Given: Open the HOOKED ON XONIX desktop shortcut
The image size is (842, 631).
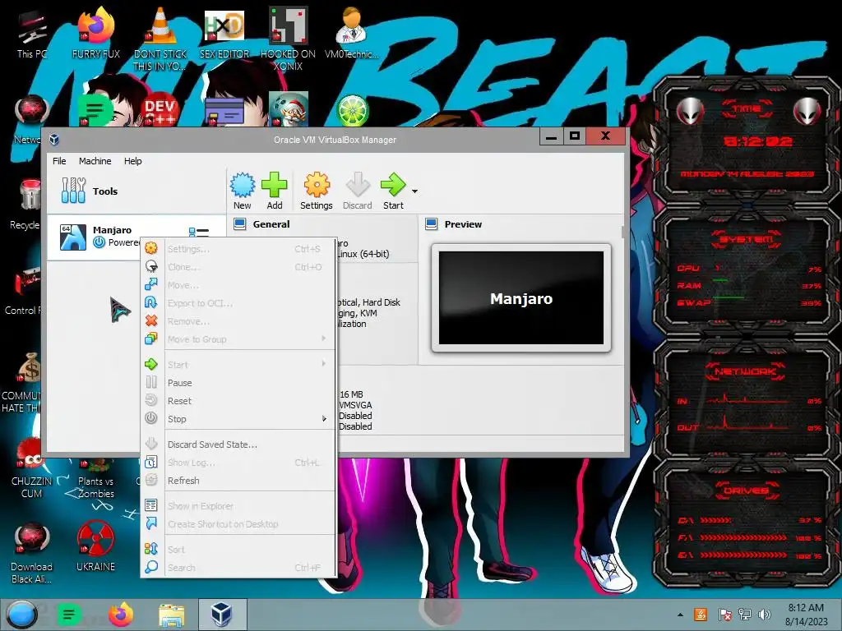Looking at the screenshot, I should pyautogui.click(x=288, y=38).
